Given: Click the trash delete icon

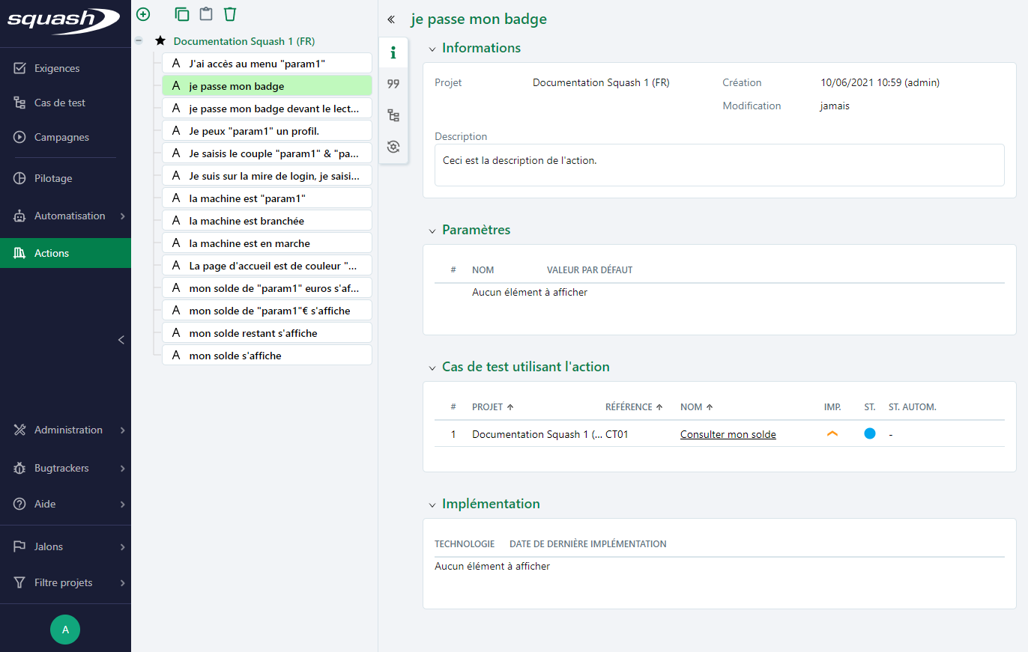Looking at the screenshot, I should pos(230,14).
